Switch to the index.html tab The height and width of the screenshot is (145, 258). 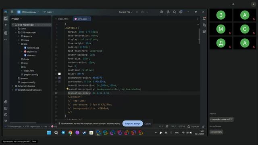click(x=62, y=19)
